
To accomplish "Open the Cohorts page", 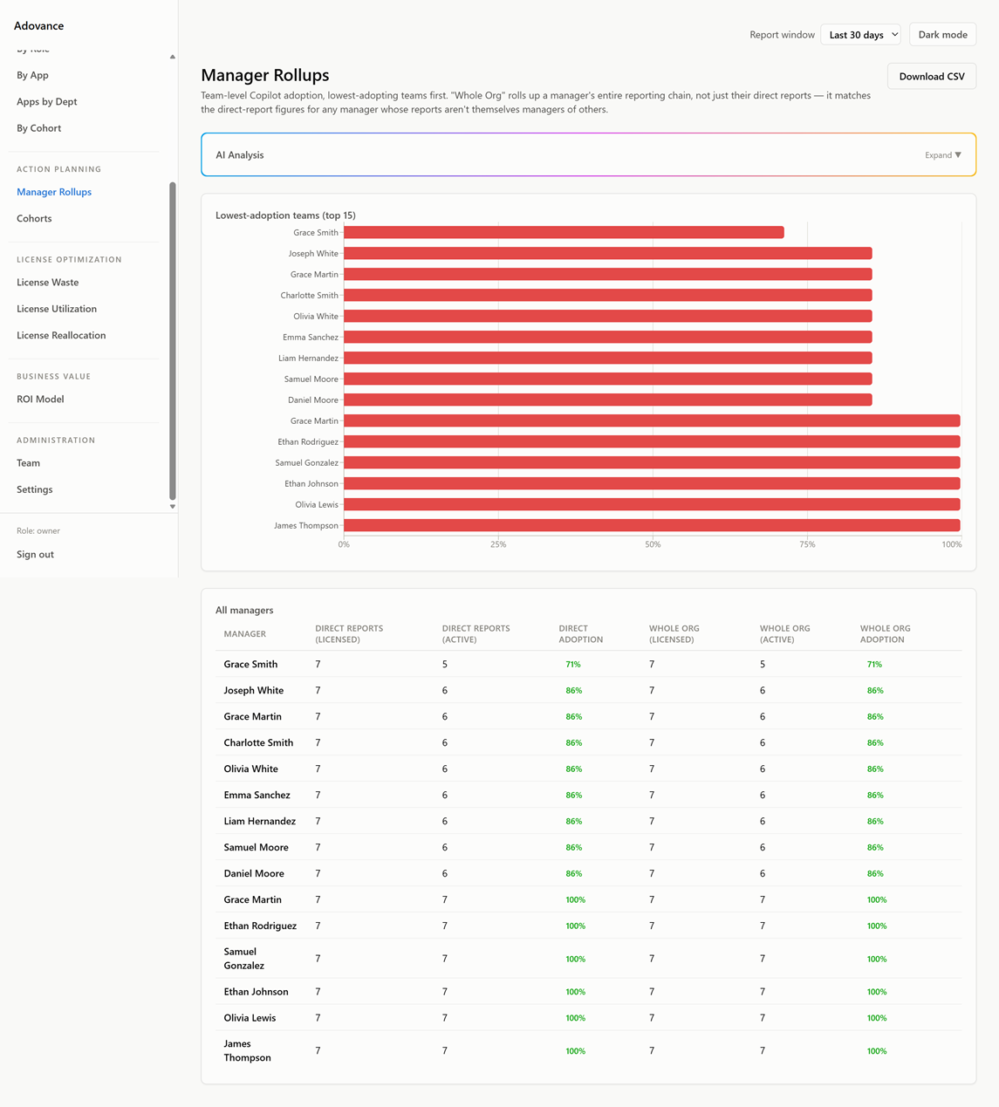I will 34,218.
